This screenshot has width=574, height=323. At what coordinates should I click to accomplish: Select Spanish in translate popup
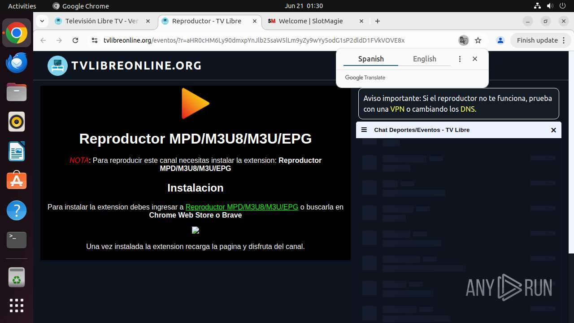(x=371, y=59)
